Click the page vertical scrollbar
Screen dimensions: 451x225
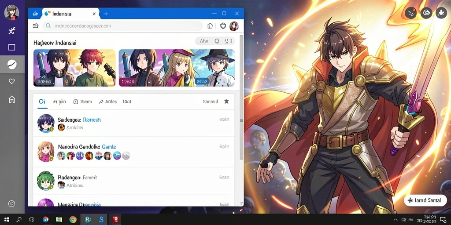(x=242, y=98)
